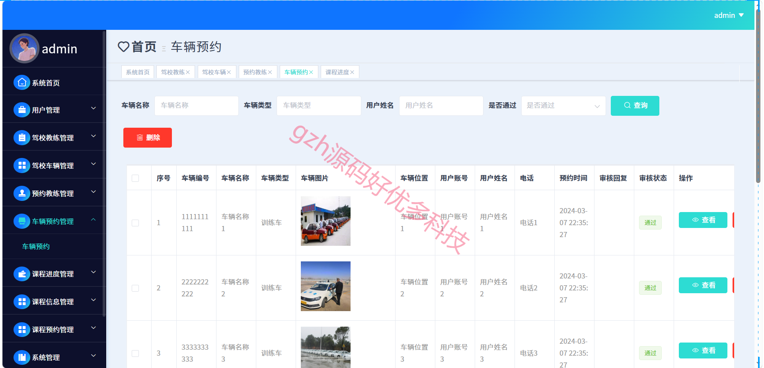Click the 车辆名称 search input

[x=197, y=106]
